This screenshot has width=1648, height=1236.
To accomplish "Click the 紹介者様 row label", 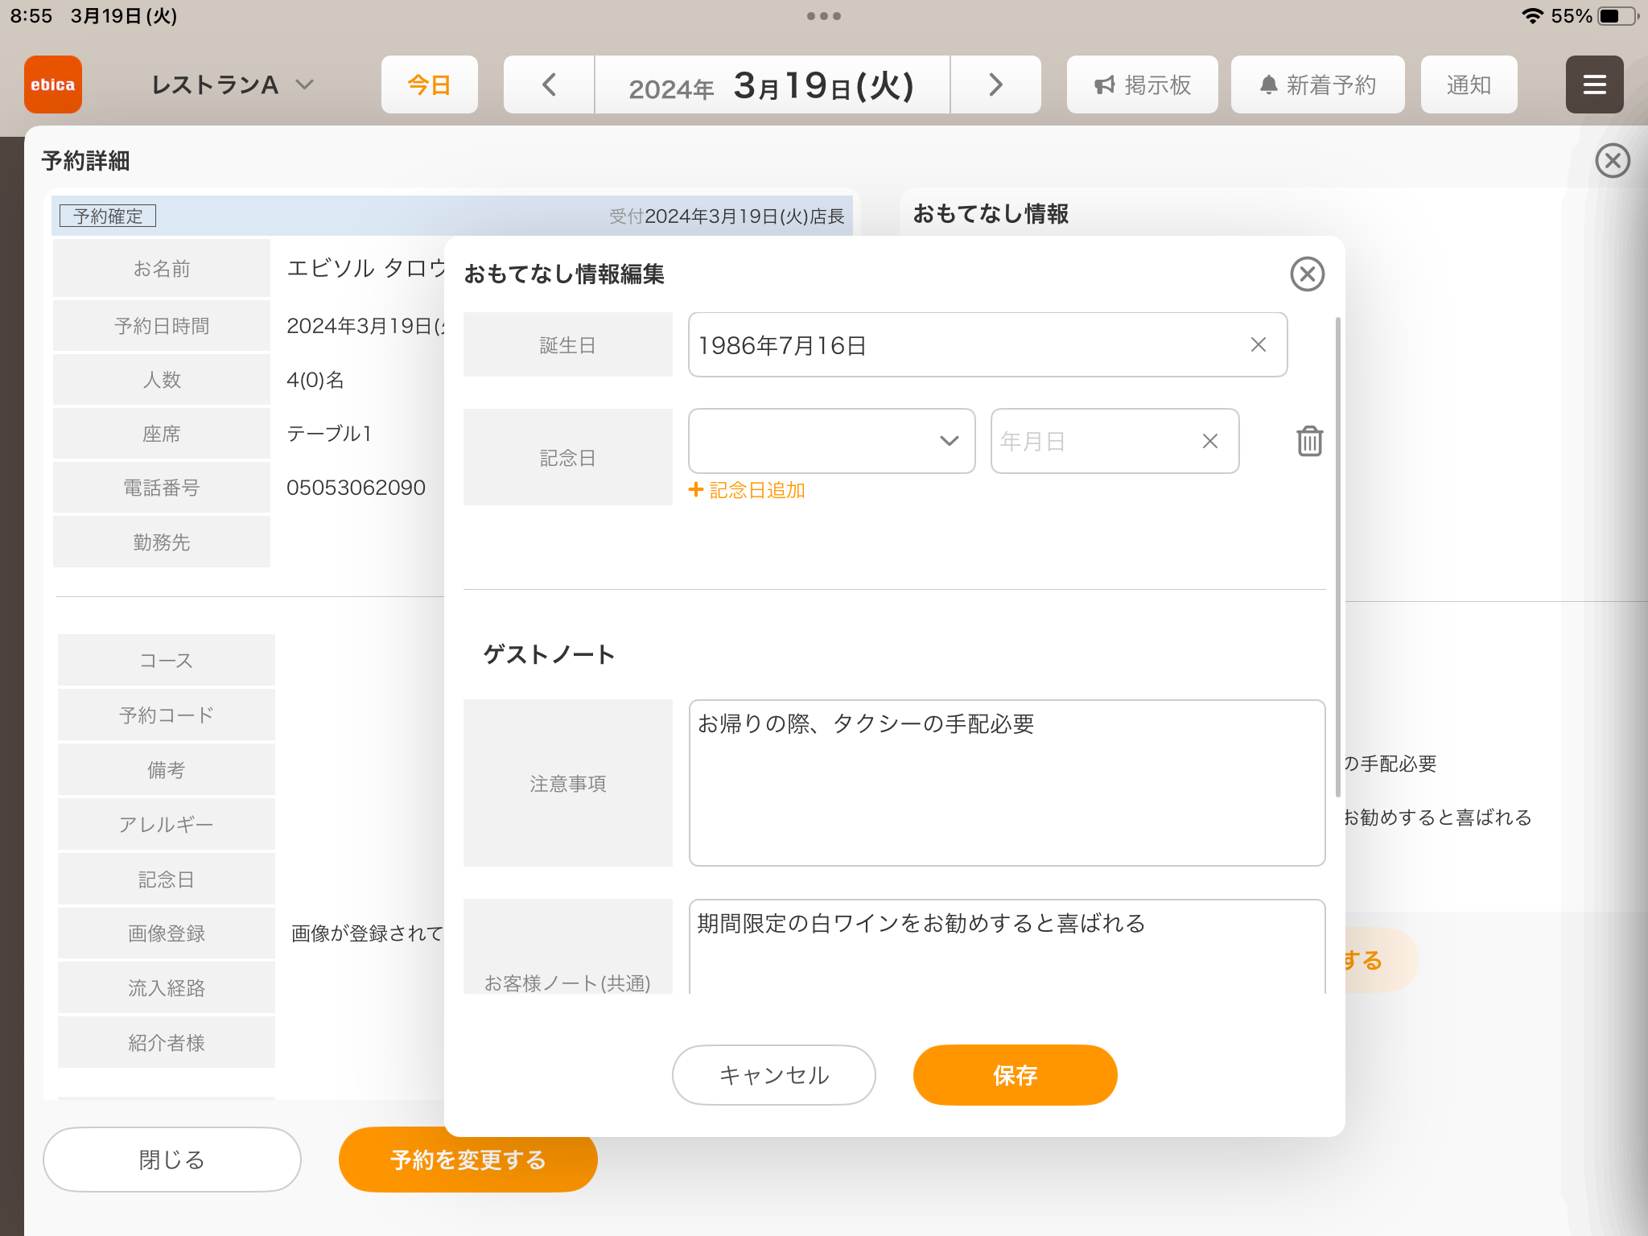I will click(166, 1043).
